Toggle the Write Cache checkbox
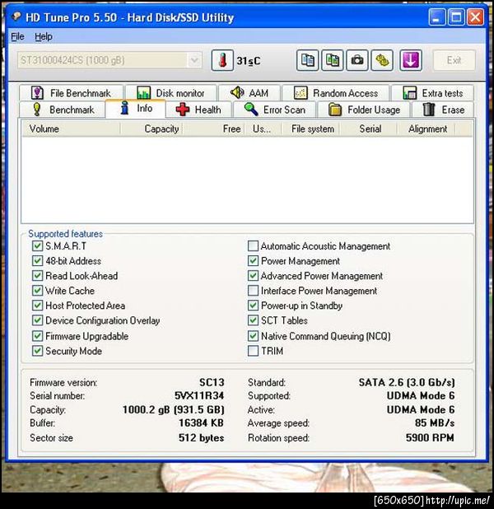 (37, 290)
